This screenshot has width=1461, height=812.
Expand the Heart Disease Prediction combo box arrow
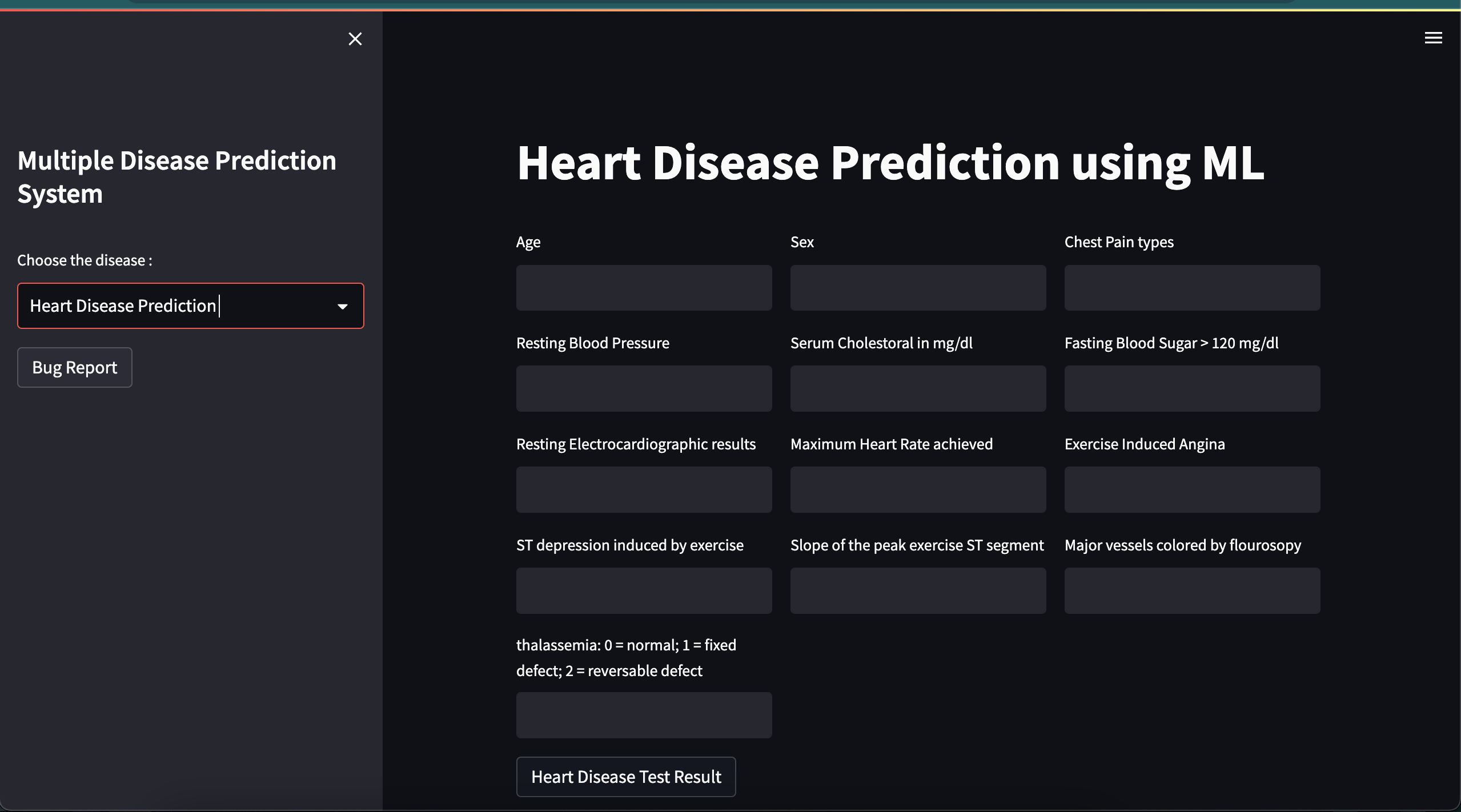pos(343,305)
